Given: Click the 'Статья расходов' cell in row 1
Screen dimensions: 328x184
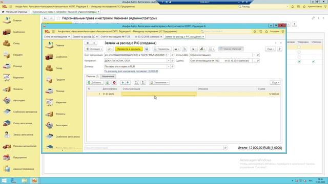Looking at the screenshot, I should (159, 94).
